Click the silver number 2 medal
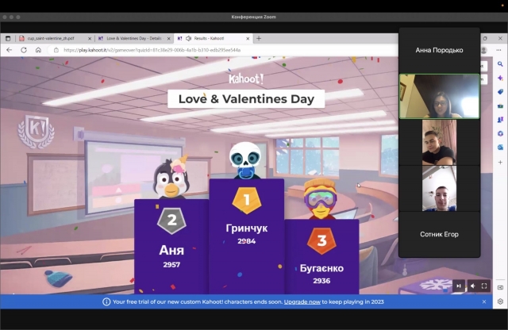 [171, 221]
